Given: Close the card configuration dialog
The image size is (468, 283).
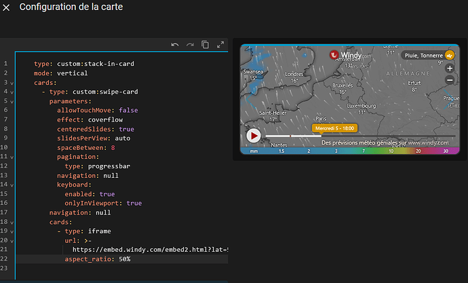Looking at the screenshot, I should pos(6,7).
